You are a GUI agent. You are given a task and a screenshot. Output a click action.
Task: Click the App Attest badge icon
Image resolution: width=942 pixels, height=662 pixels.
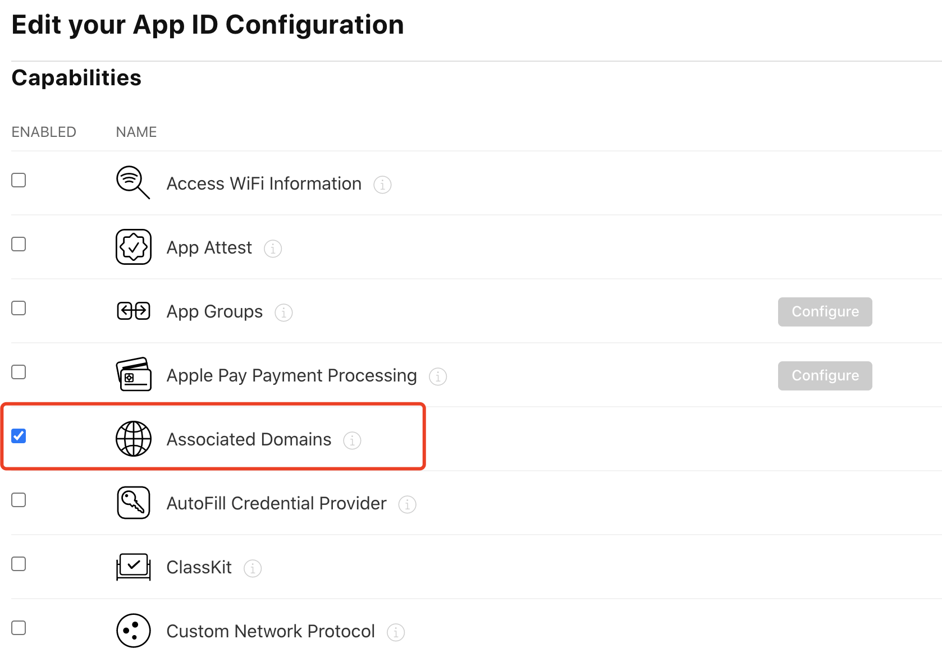tap(133, 247)
